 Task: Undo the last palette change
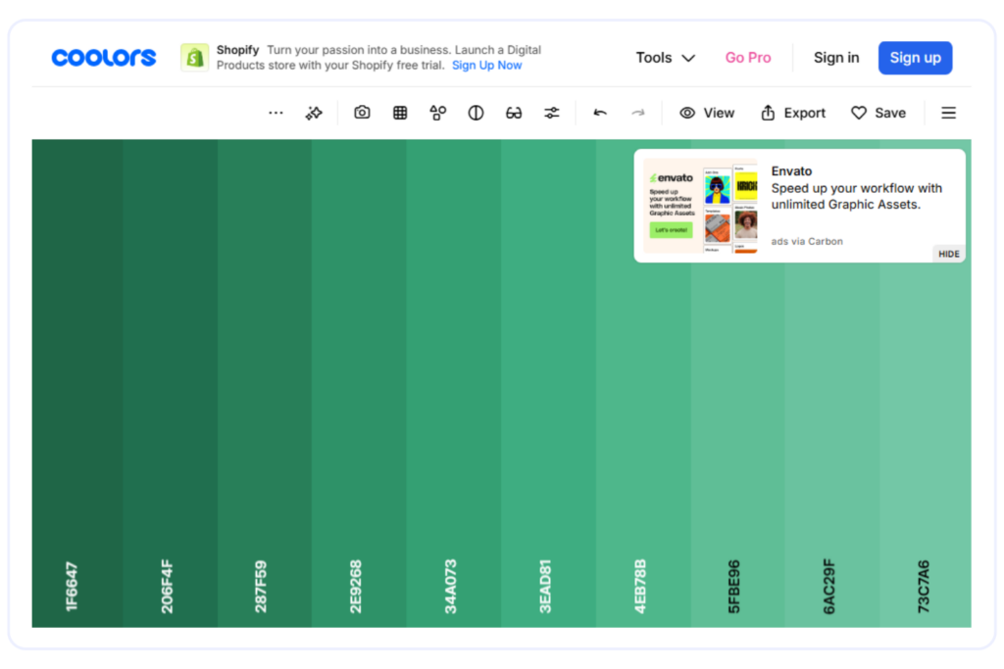600,113
